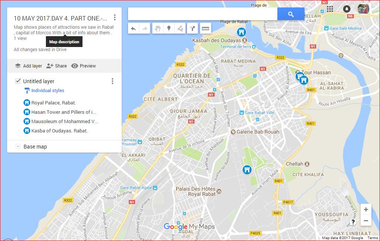Image resolution: width=380 pixels, height=241 pixels.
Task: Click the Kasbah des Oudayas museum icon
Action: pos(245,40)
